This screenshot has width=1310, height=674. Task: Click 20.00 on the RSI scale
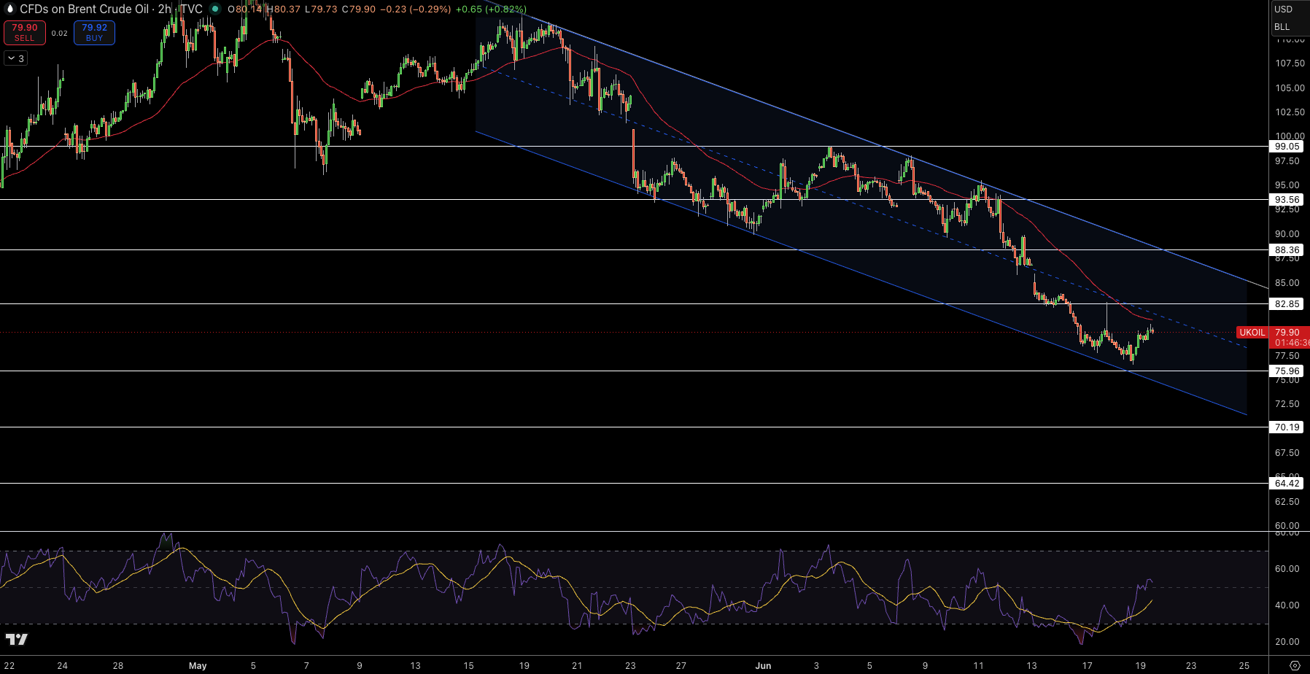pyautogui.click(x=1287, y=642)
